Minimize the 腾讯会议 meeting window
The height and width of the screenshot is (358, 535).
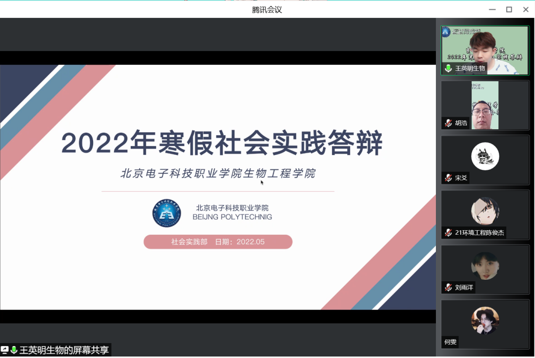pyautogui.click(x=492, y=9)
